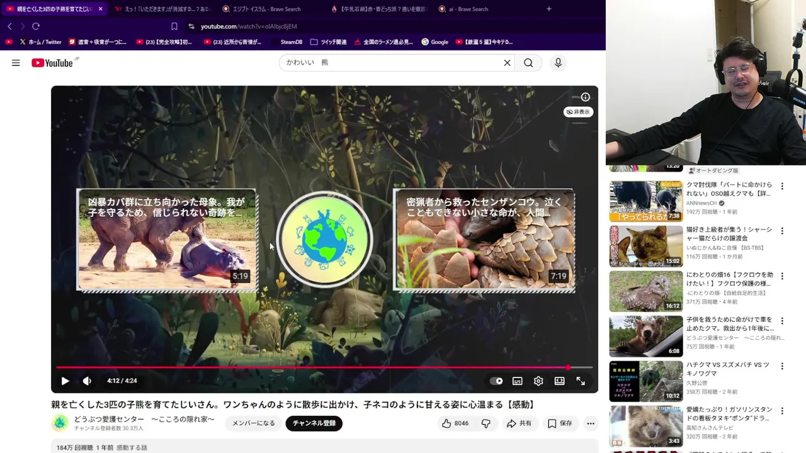Hide end screen with 非表示 button
Screen dimensions: 806x453
point(578,112)
